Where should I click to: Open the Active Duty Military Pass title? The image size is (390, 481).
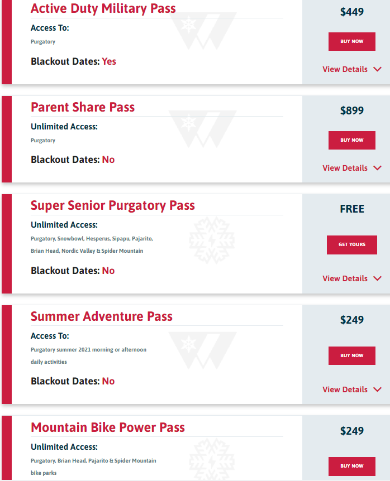pyautogui.click(x=103, y=8)
